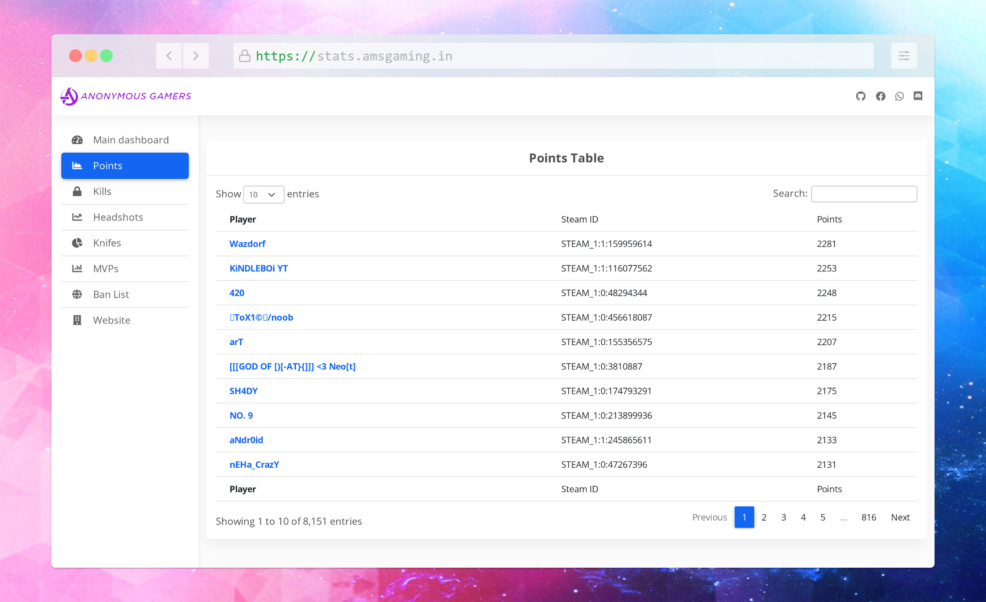Image resolution: width=986 pixels, height=602 pixels.
Task: Expand the show entries dropdown
Action: 263,194
